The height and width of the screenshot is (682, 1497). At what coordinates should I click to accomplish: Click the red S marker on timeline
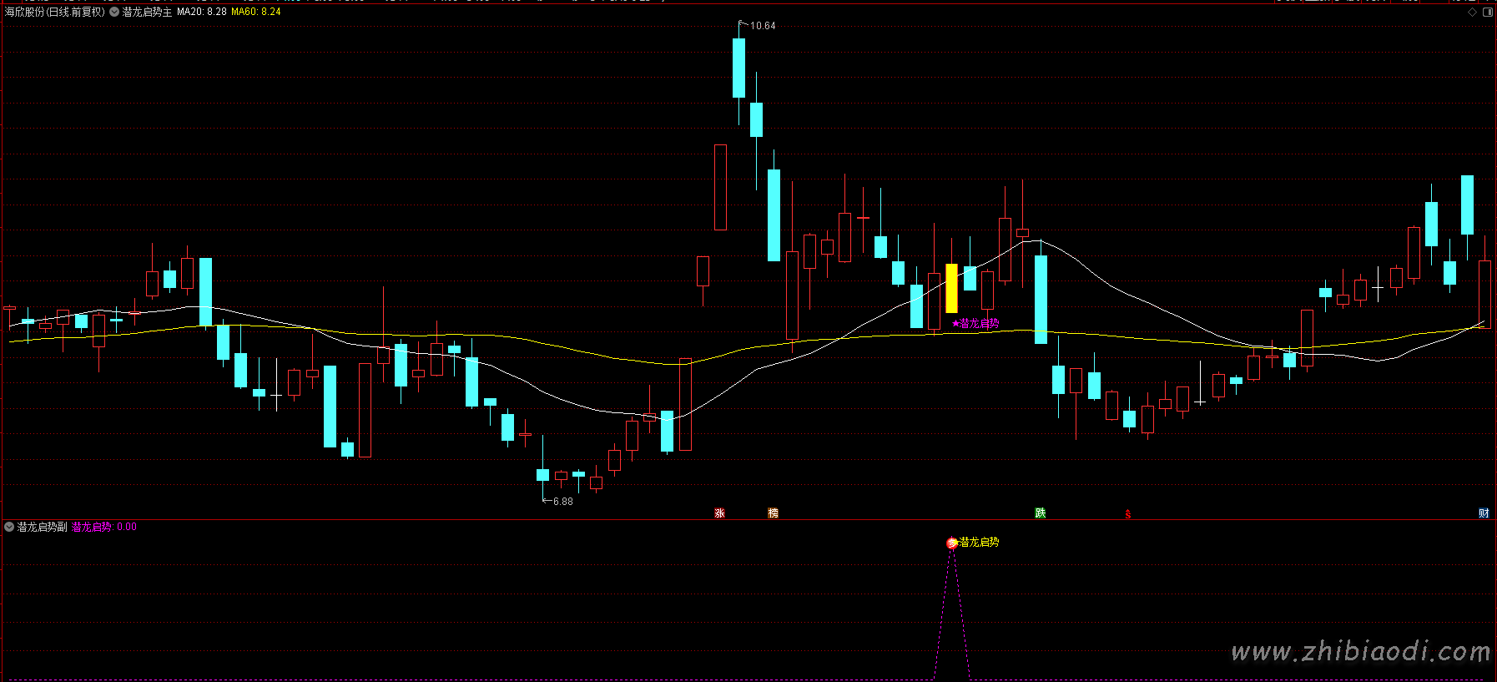1128,514
